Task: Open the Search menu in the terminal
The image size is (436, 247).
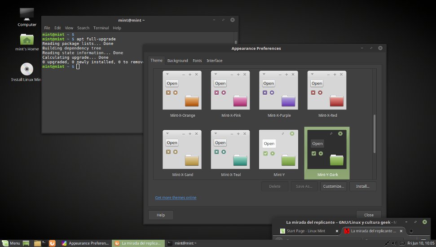Action: coord(83,28)
